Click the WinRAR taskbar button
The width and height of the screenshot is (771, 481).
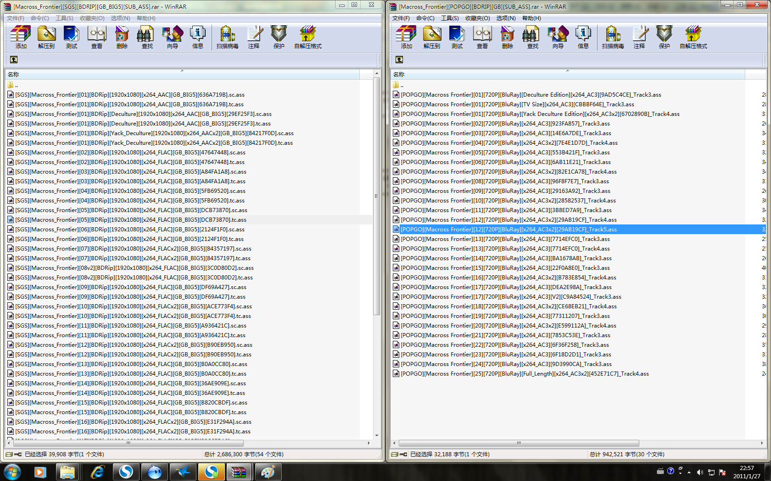click(x=239, y=472)
